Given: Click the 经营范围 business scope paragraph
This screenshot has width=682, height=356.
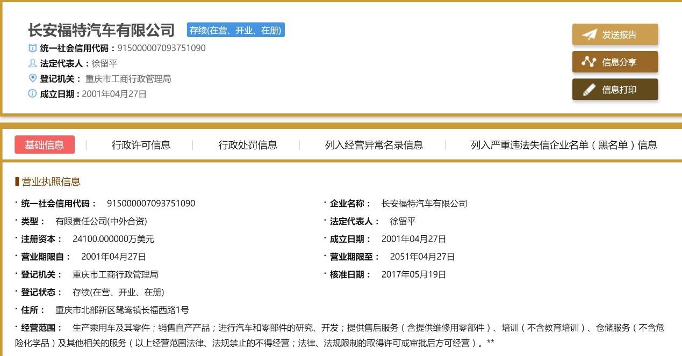Looking at the screenshot, I should pos(341,335).
